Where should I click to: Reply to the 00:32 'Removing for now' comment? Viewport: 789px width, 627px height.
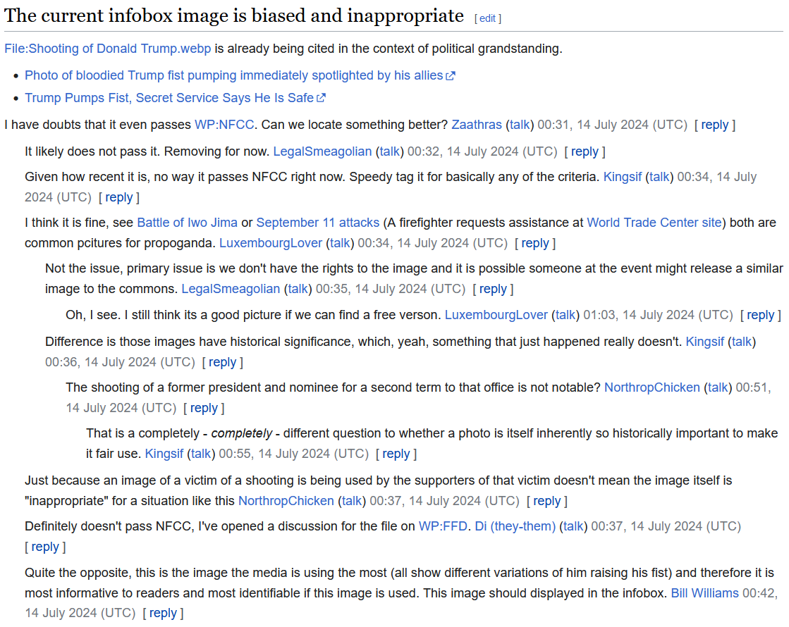click(x=585, y=152)
